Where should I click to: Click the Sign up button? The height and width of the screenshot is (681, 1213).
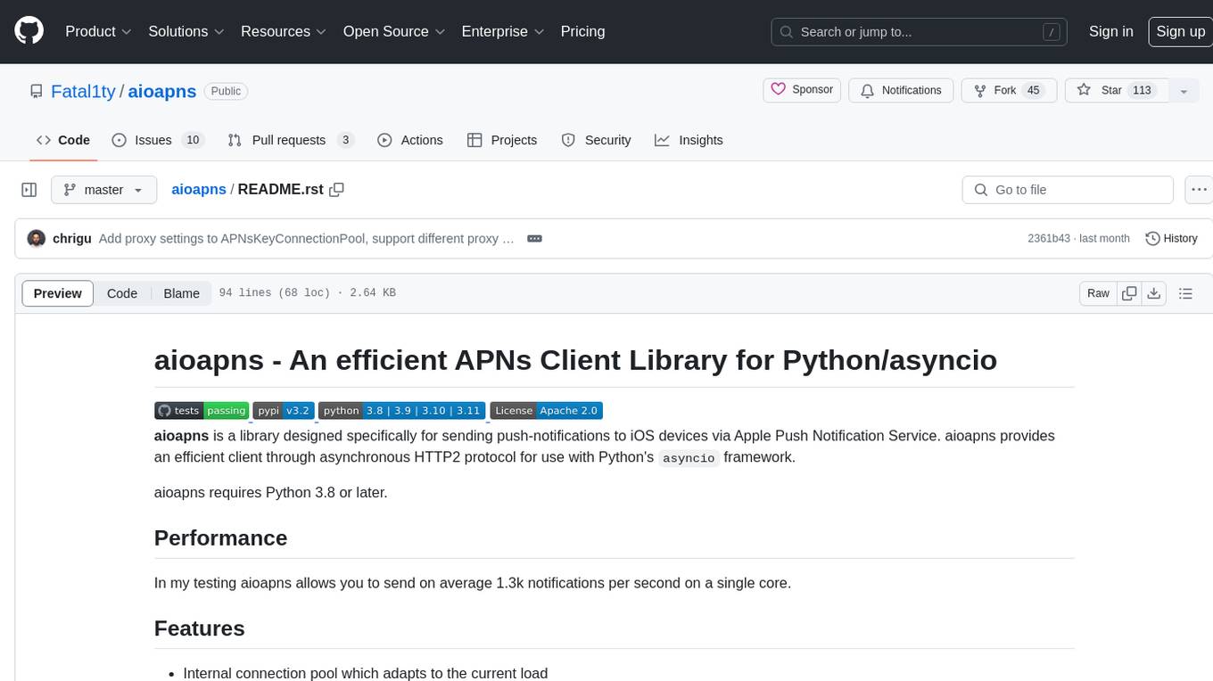click(1180, 31)
